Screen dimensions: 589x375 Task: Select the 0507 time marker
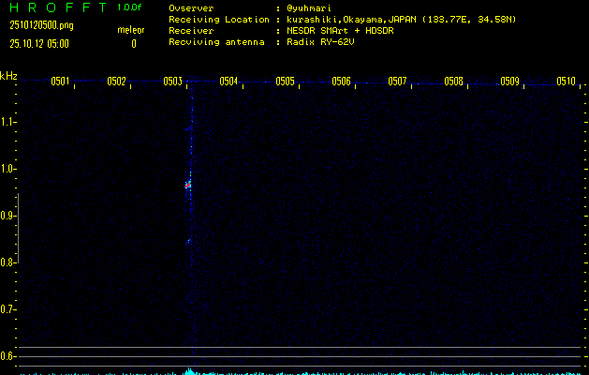(x=397, y=82)
